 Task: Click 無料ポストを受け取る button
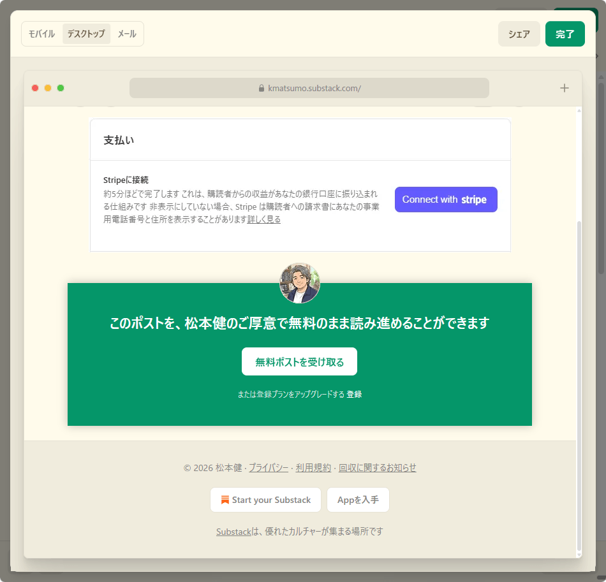(299, 361)
